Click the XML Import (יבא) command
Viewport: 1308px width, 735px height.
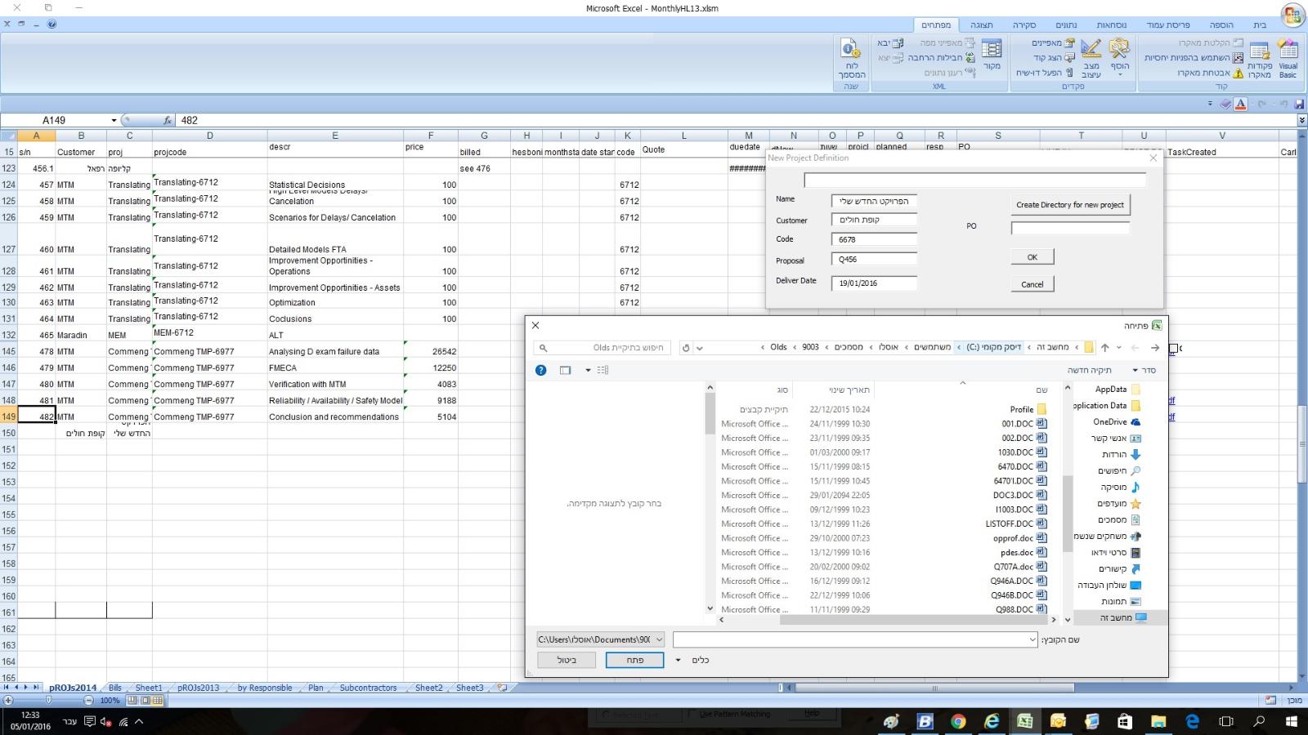point(890,42)
